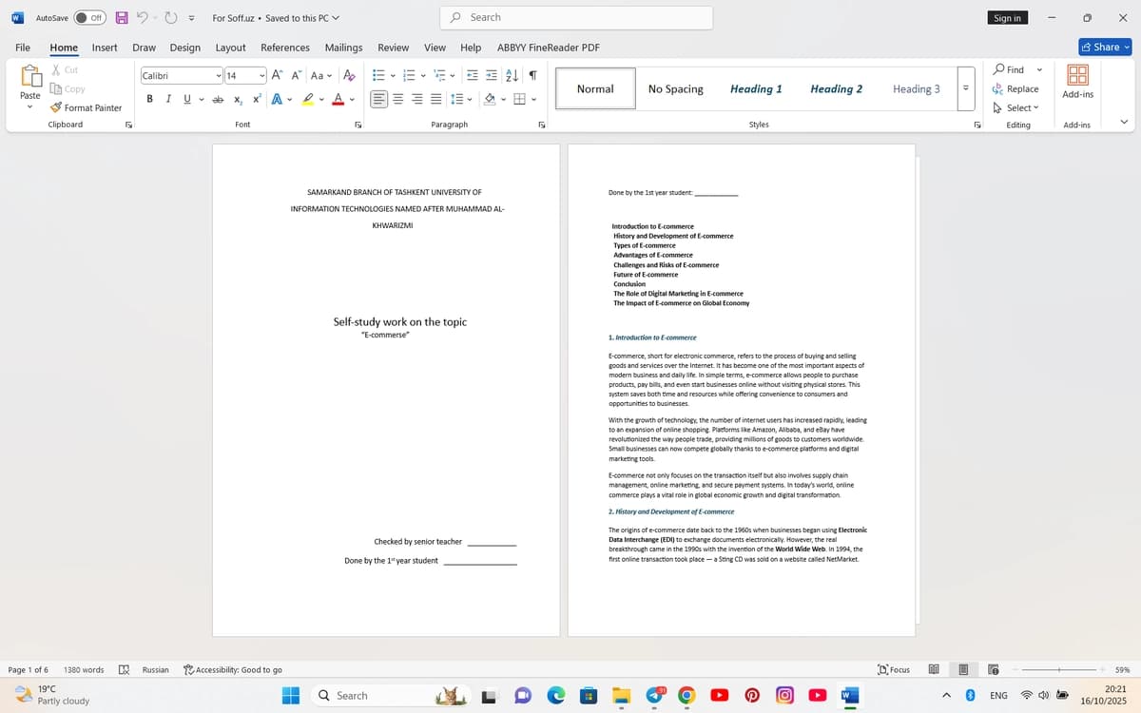Toggle Italic formatting
The height and width of the screenshot is (713, 1141).
(x=168, y=99)
